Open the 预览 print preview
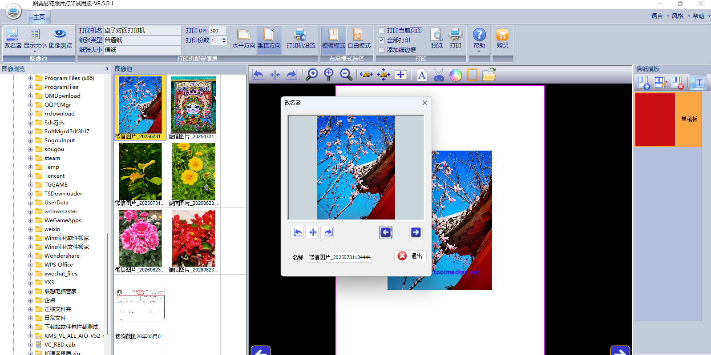The height and width of the screenshot is (355, 711). coord(437,38)
